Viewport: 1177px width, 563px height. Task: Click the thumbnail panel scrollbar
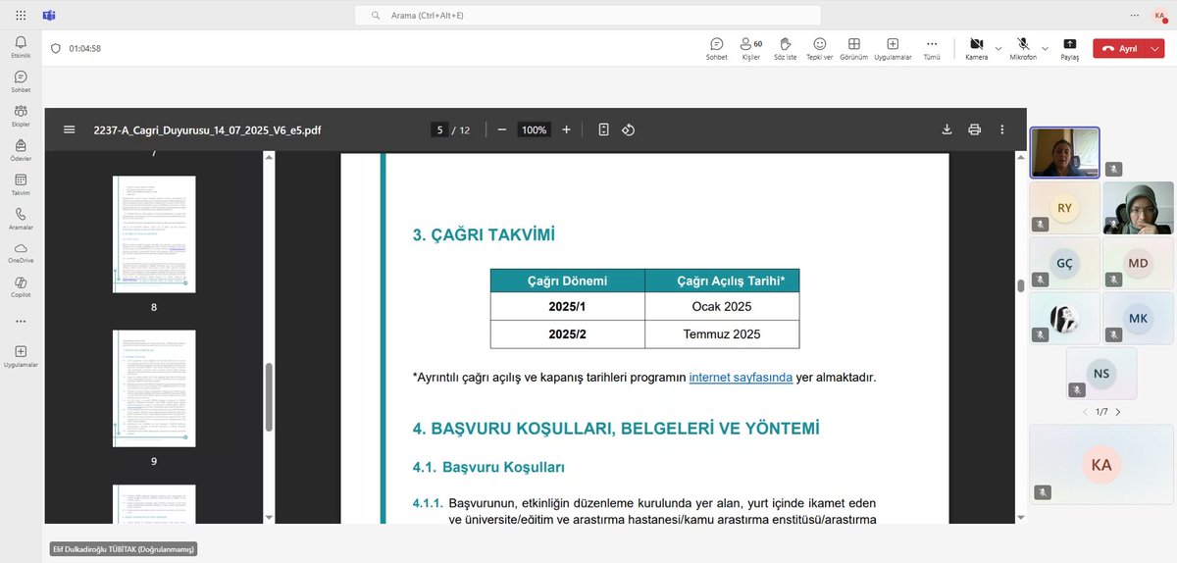click(x=269, y=397)
